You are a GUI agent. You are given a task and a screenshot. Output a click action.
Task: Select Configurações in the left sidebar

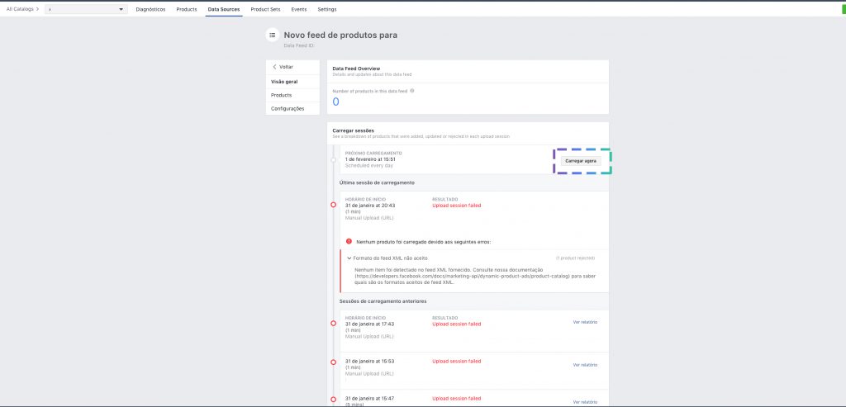[288, 108]
